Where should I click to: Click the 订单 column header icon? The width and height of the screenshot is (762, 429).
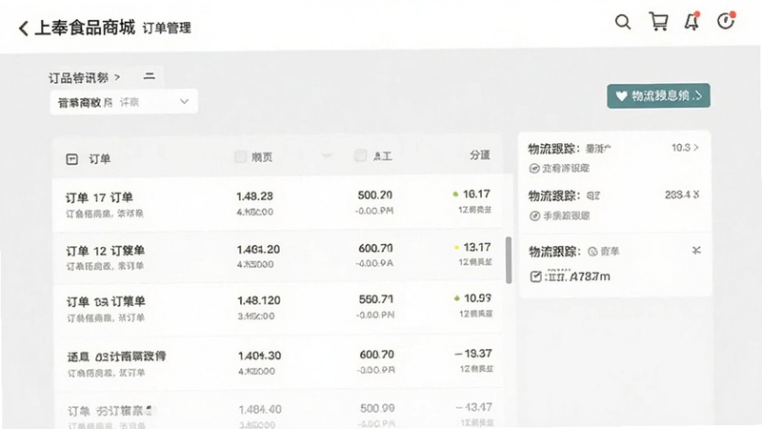72,159
